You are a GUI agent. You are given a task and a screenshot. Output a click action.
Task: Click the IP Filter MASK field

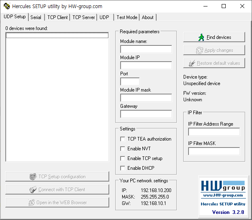click(214, 151)
